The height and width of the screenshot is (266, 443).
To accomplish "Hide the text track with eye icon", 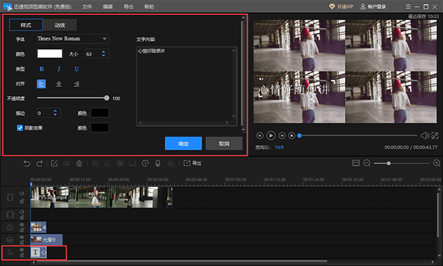I will (x=22, y=250).
